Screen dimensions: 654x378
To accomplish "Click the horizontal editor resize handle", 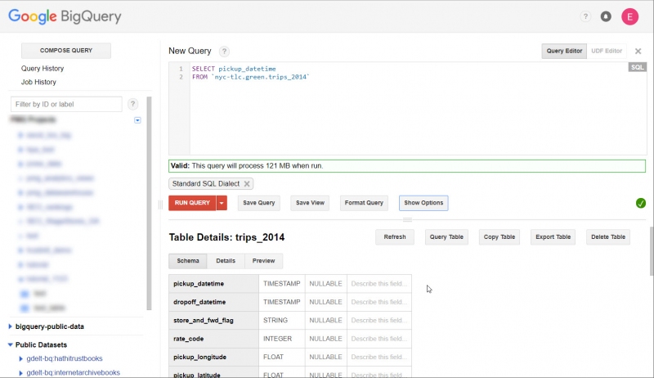I will (x=407, y=219).
